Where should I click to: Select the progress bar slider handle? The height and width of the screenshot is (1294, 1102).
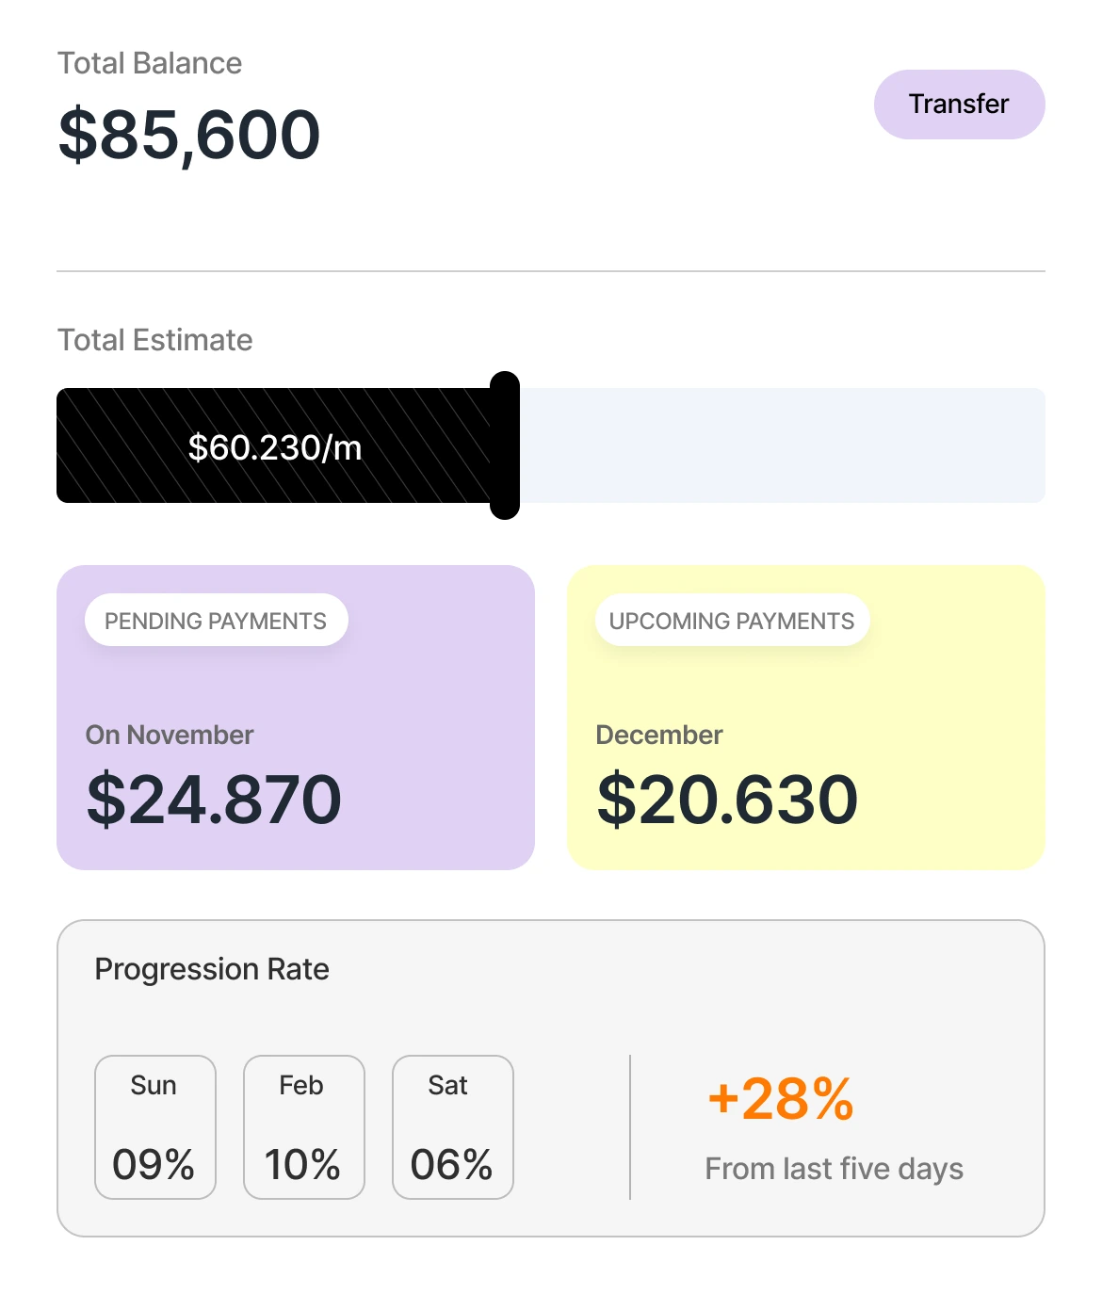506,445
